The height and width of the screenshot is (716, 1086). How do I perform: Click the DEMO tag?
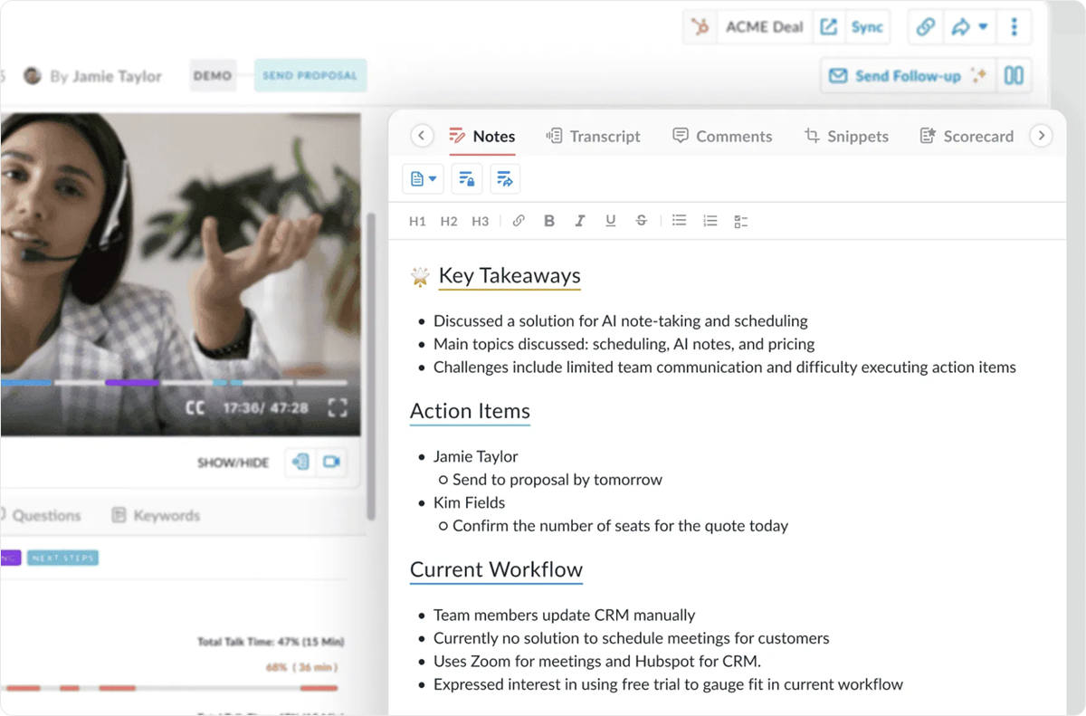(213, 76)
